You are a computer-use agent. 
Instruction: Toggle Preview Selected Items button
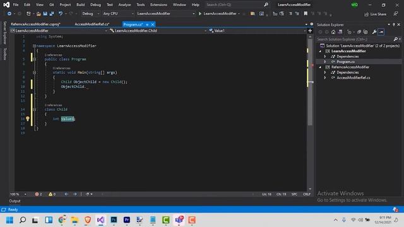(381, 32)
